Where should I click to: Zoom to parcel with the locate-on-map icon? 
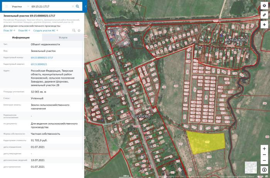pyautogui.click(x=74, y=30)
